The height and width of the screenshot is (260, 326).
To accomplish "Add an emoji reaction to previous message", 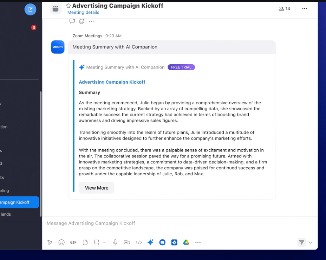I will (82, 21).
